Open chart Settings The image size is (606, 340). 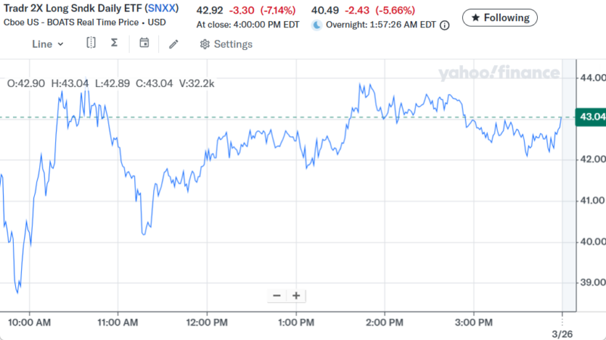[x=226, y=44]
